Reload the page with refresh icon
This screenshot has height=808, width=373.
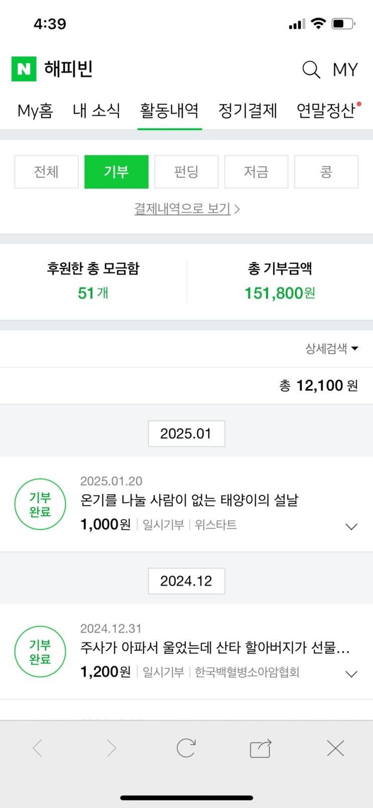tap(186, 748)
